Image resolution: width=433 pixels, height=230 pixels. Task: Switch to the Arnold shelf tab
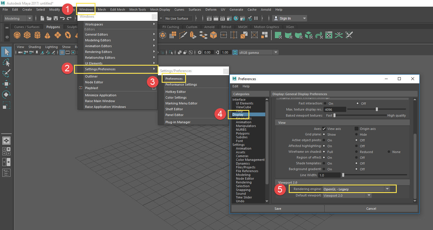click(209, 27)
